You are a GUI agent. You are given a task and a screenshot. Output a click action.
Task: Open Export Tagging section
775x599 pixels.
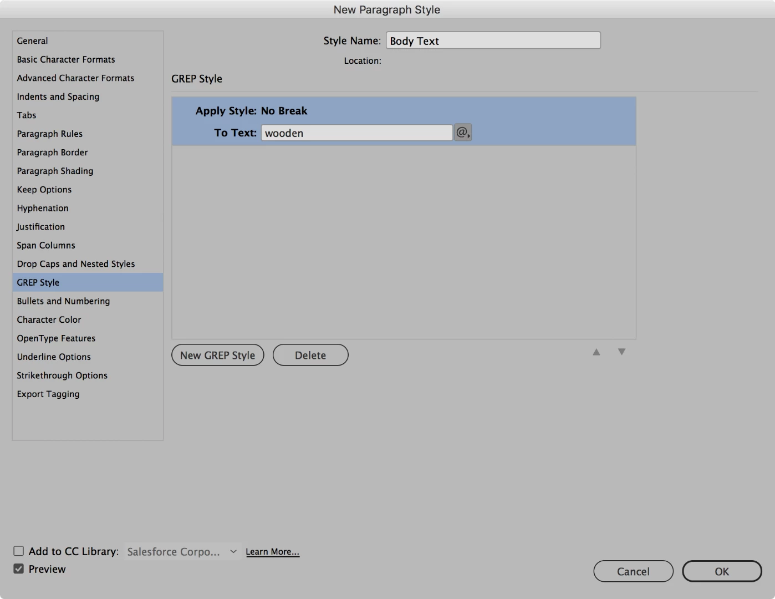pyautogui.click(x=88, y=394)
